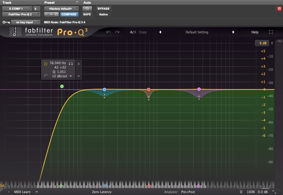Click the output options icon near 100%
The width and height of the screenshot is (283, 195).
pyautogui.click(x=241, y=192)
